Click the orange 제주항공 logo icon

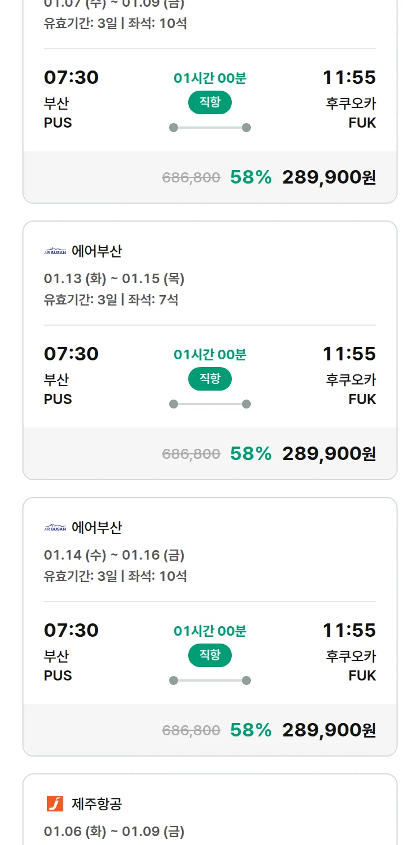click(55, 804)
